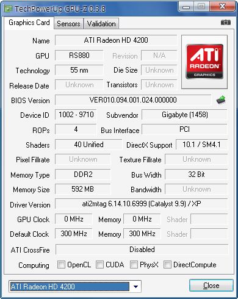Click the empty Default Clock Shader field
The image size is (238, 299).
pyautogui.click(x=209, y=234)
